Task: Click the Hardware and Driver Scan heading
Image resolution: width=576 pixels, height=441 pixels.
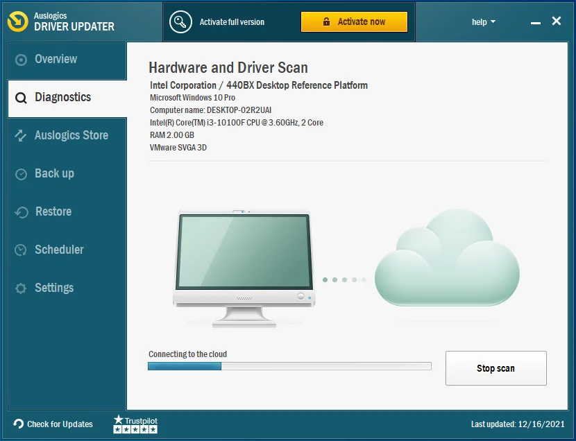Action: coord(228,67)
